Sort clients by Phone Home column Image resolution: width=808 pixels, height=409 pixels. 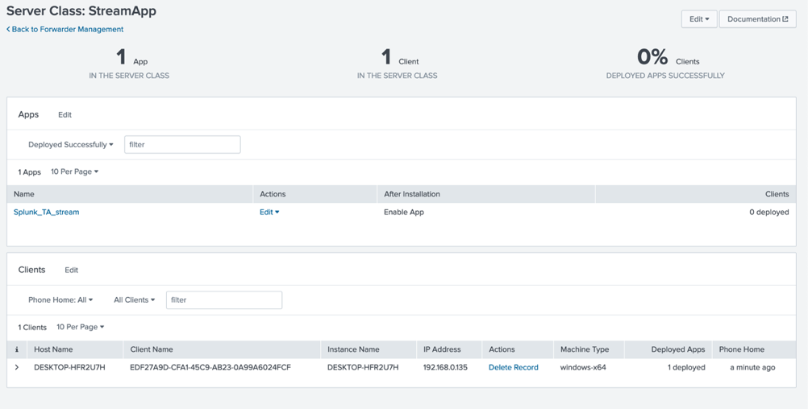click(741, 349)
